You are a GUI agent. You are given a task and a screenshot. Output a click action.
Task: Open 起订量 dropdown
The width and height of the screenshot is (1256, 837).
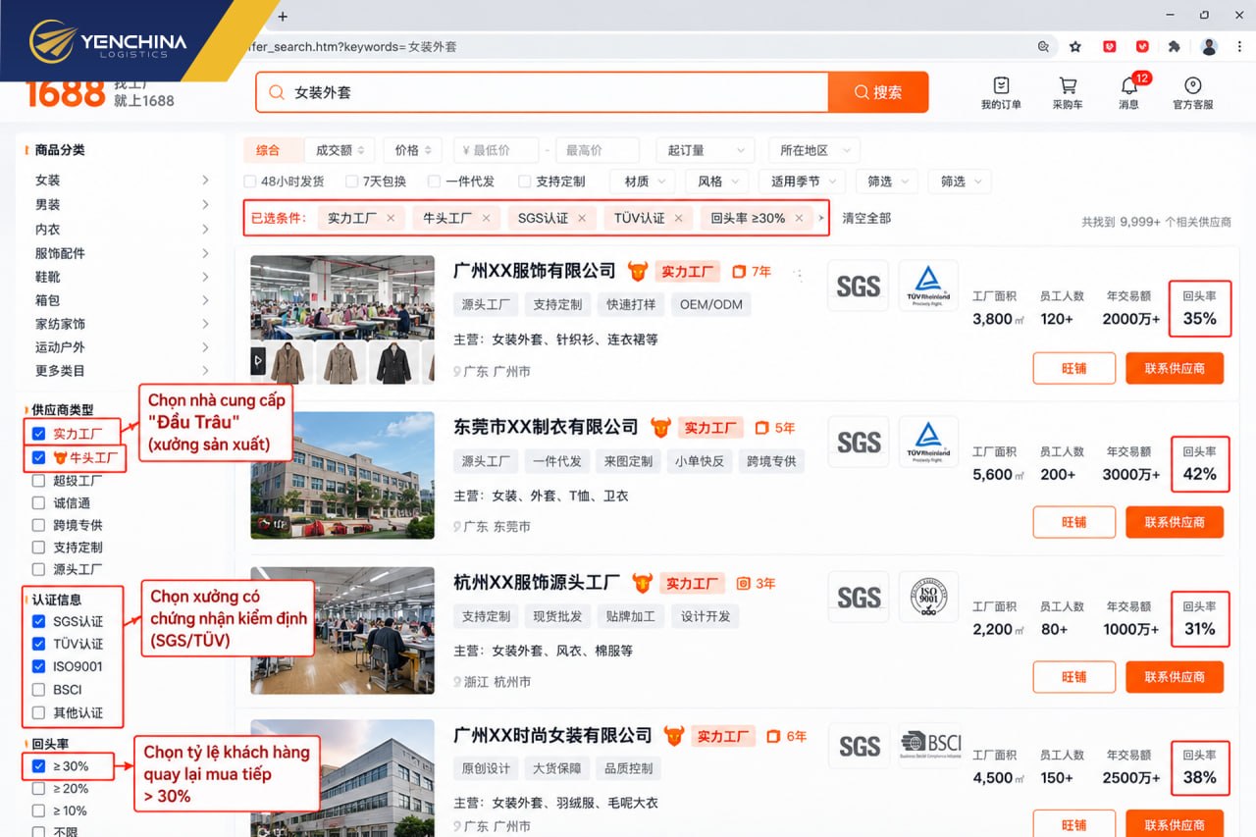point(706,150)
